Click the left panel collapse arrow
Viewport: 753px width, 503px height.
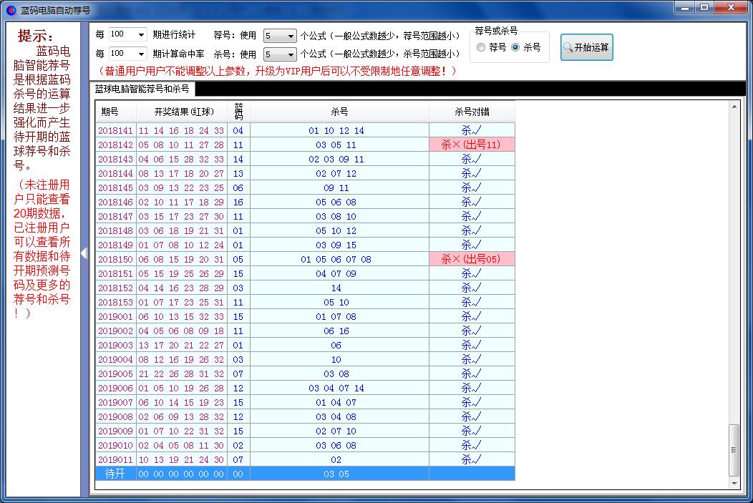pos(84,253)
